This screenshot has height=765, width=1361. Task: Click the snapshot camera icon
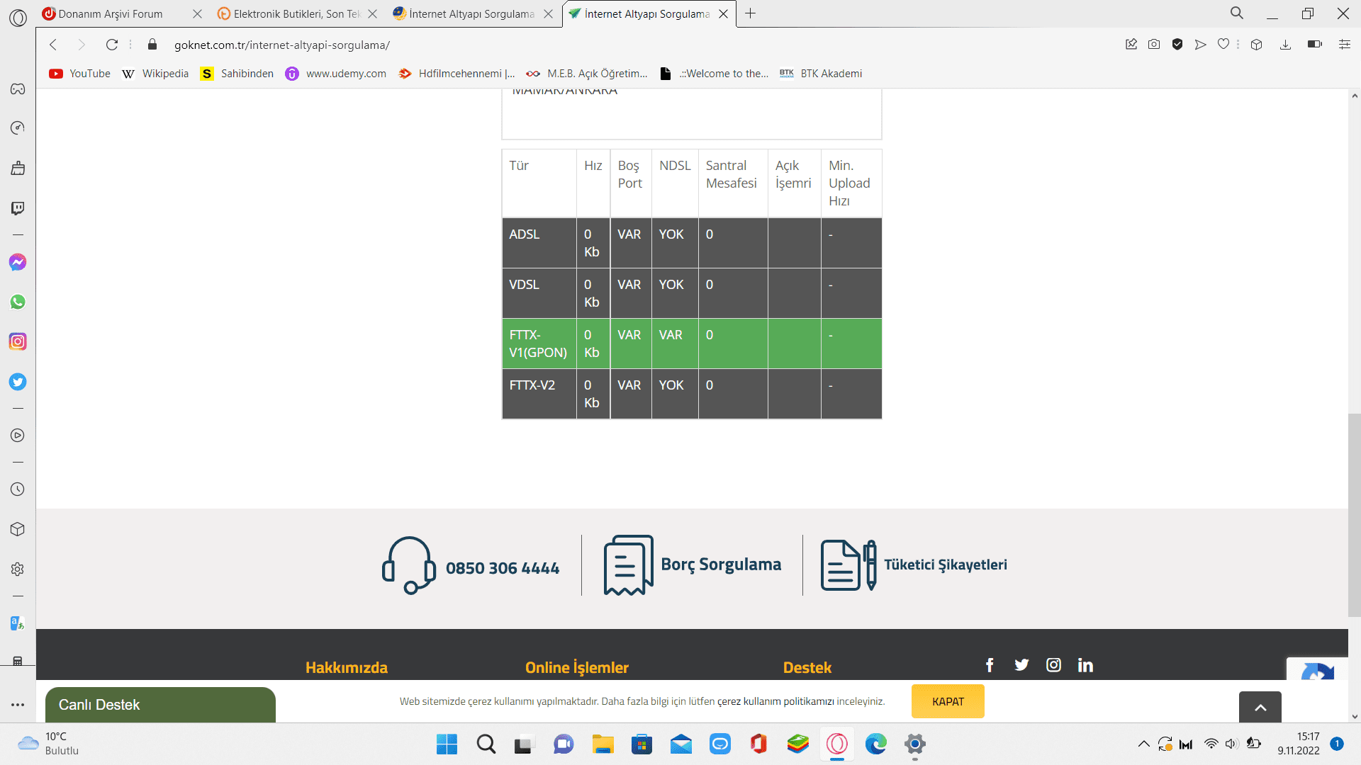pyautogui.click(x=1154, y=45)
